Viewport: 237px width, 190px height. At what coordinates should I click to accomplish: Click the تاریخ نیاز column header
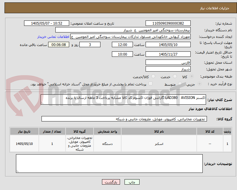point(24,131)
